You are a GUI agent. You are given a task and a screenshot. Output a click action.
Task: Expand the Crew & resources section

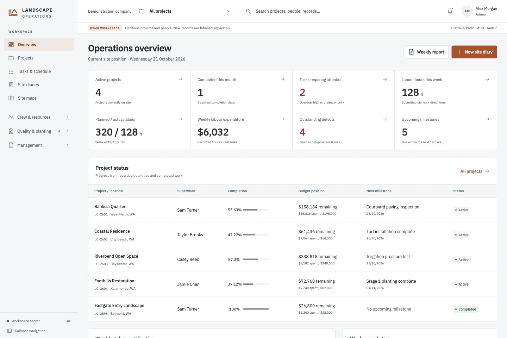click(39, 117)
